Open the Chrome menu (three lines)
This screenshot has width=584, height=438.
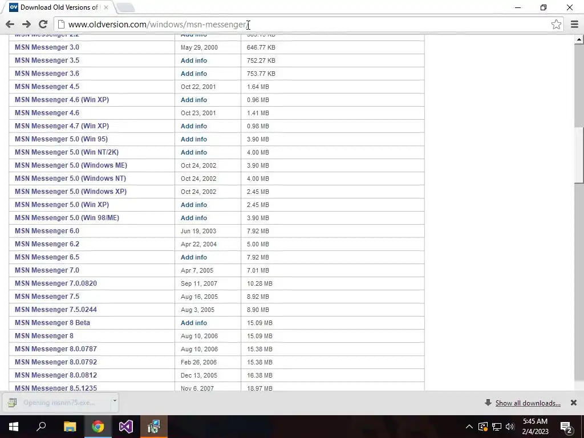[574, 25]
